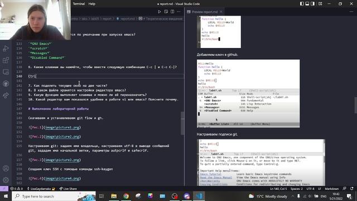Open the Live Share view in activity bar
Screen dimensions: 357x201
[6, 95]
